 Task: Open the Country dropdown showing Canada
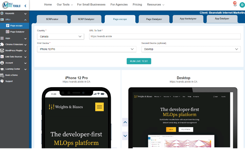61,37
